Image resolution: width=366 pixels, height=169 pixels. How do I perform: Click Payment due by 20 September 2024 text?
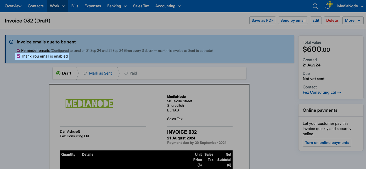pos(197,143)
